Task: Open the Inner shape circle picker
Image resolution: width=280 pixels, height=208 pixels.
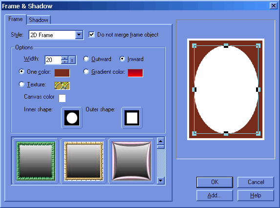Action: [x=72, y=118]
